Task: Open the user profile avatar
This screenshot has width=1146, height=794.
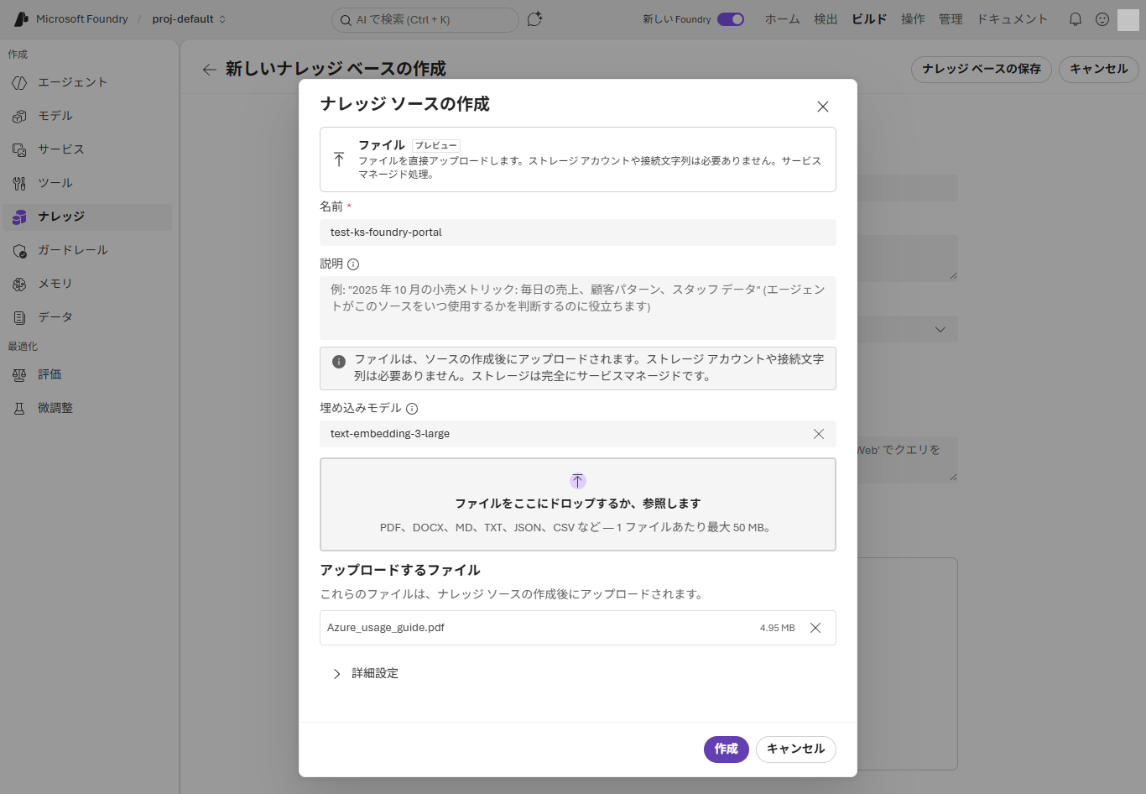Action: point(1128,19)
